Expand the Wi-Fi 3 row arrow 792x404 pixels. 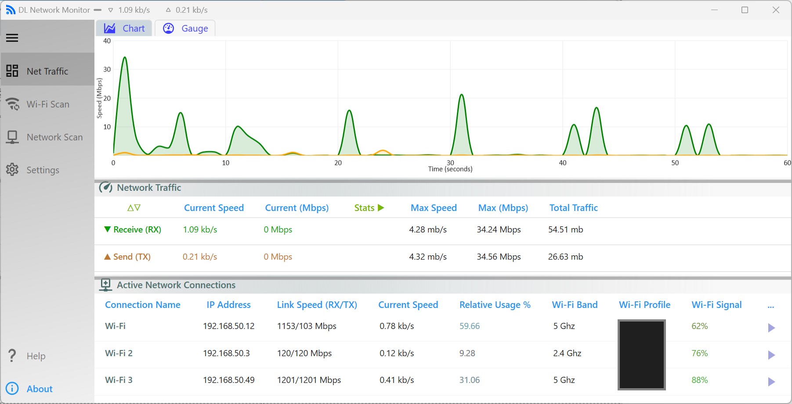point(771,382)
